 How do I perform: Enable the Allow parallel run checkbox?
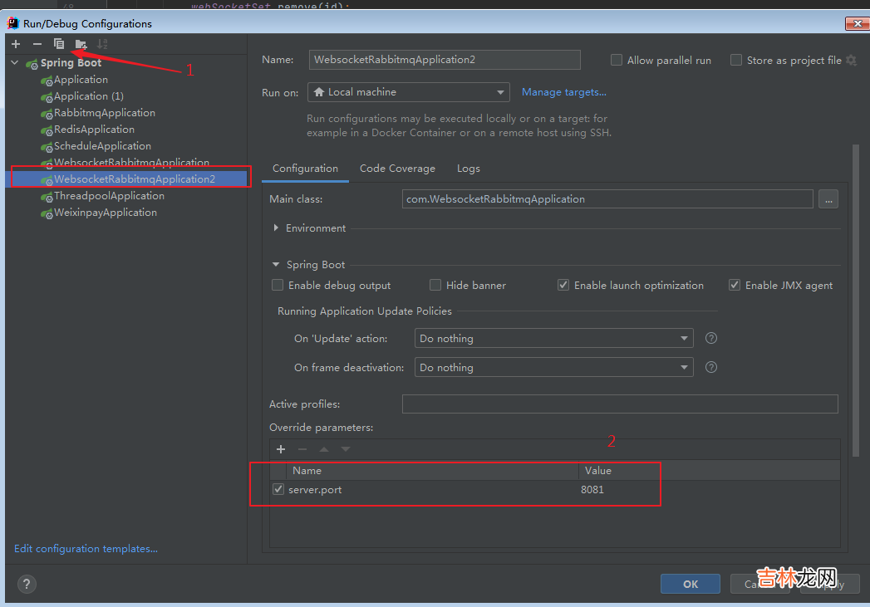click(617, 60)
